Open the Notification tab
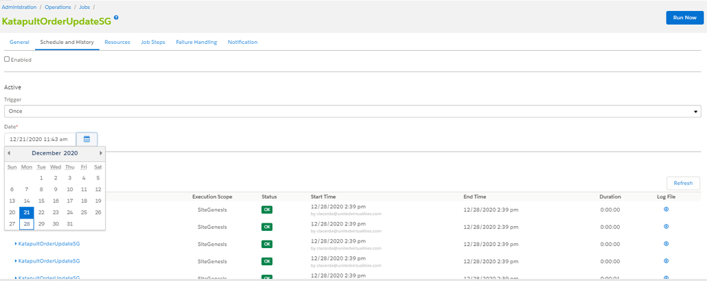 (x=243, y=42)
